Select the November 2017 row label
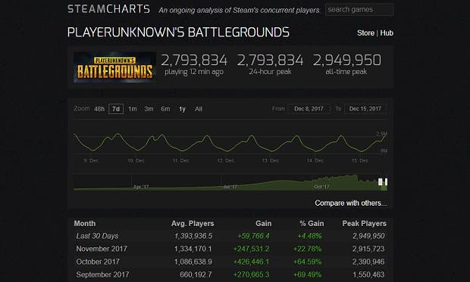 pyautogui.click(x=102, y=249)
